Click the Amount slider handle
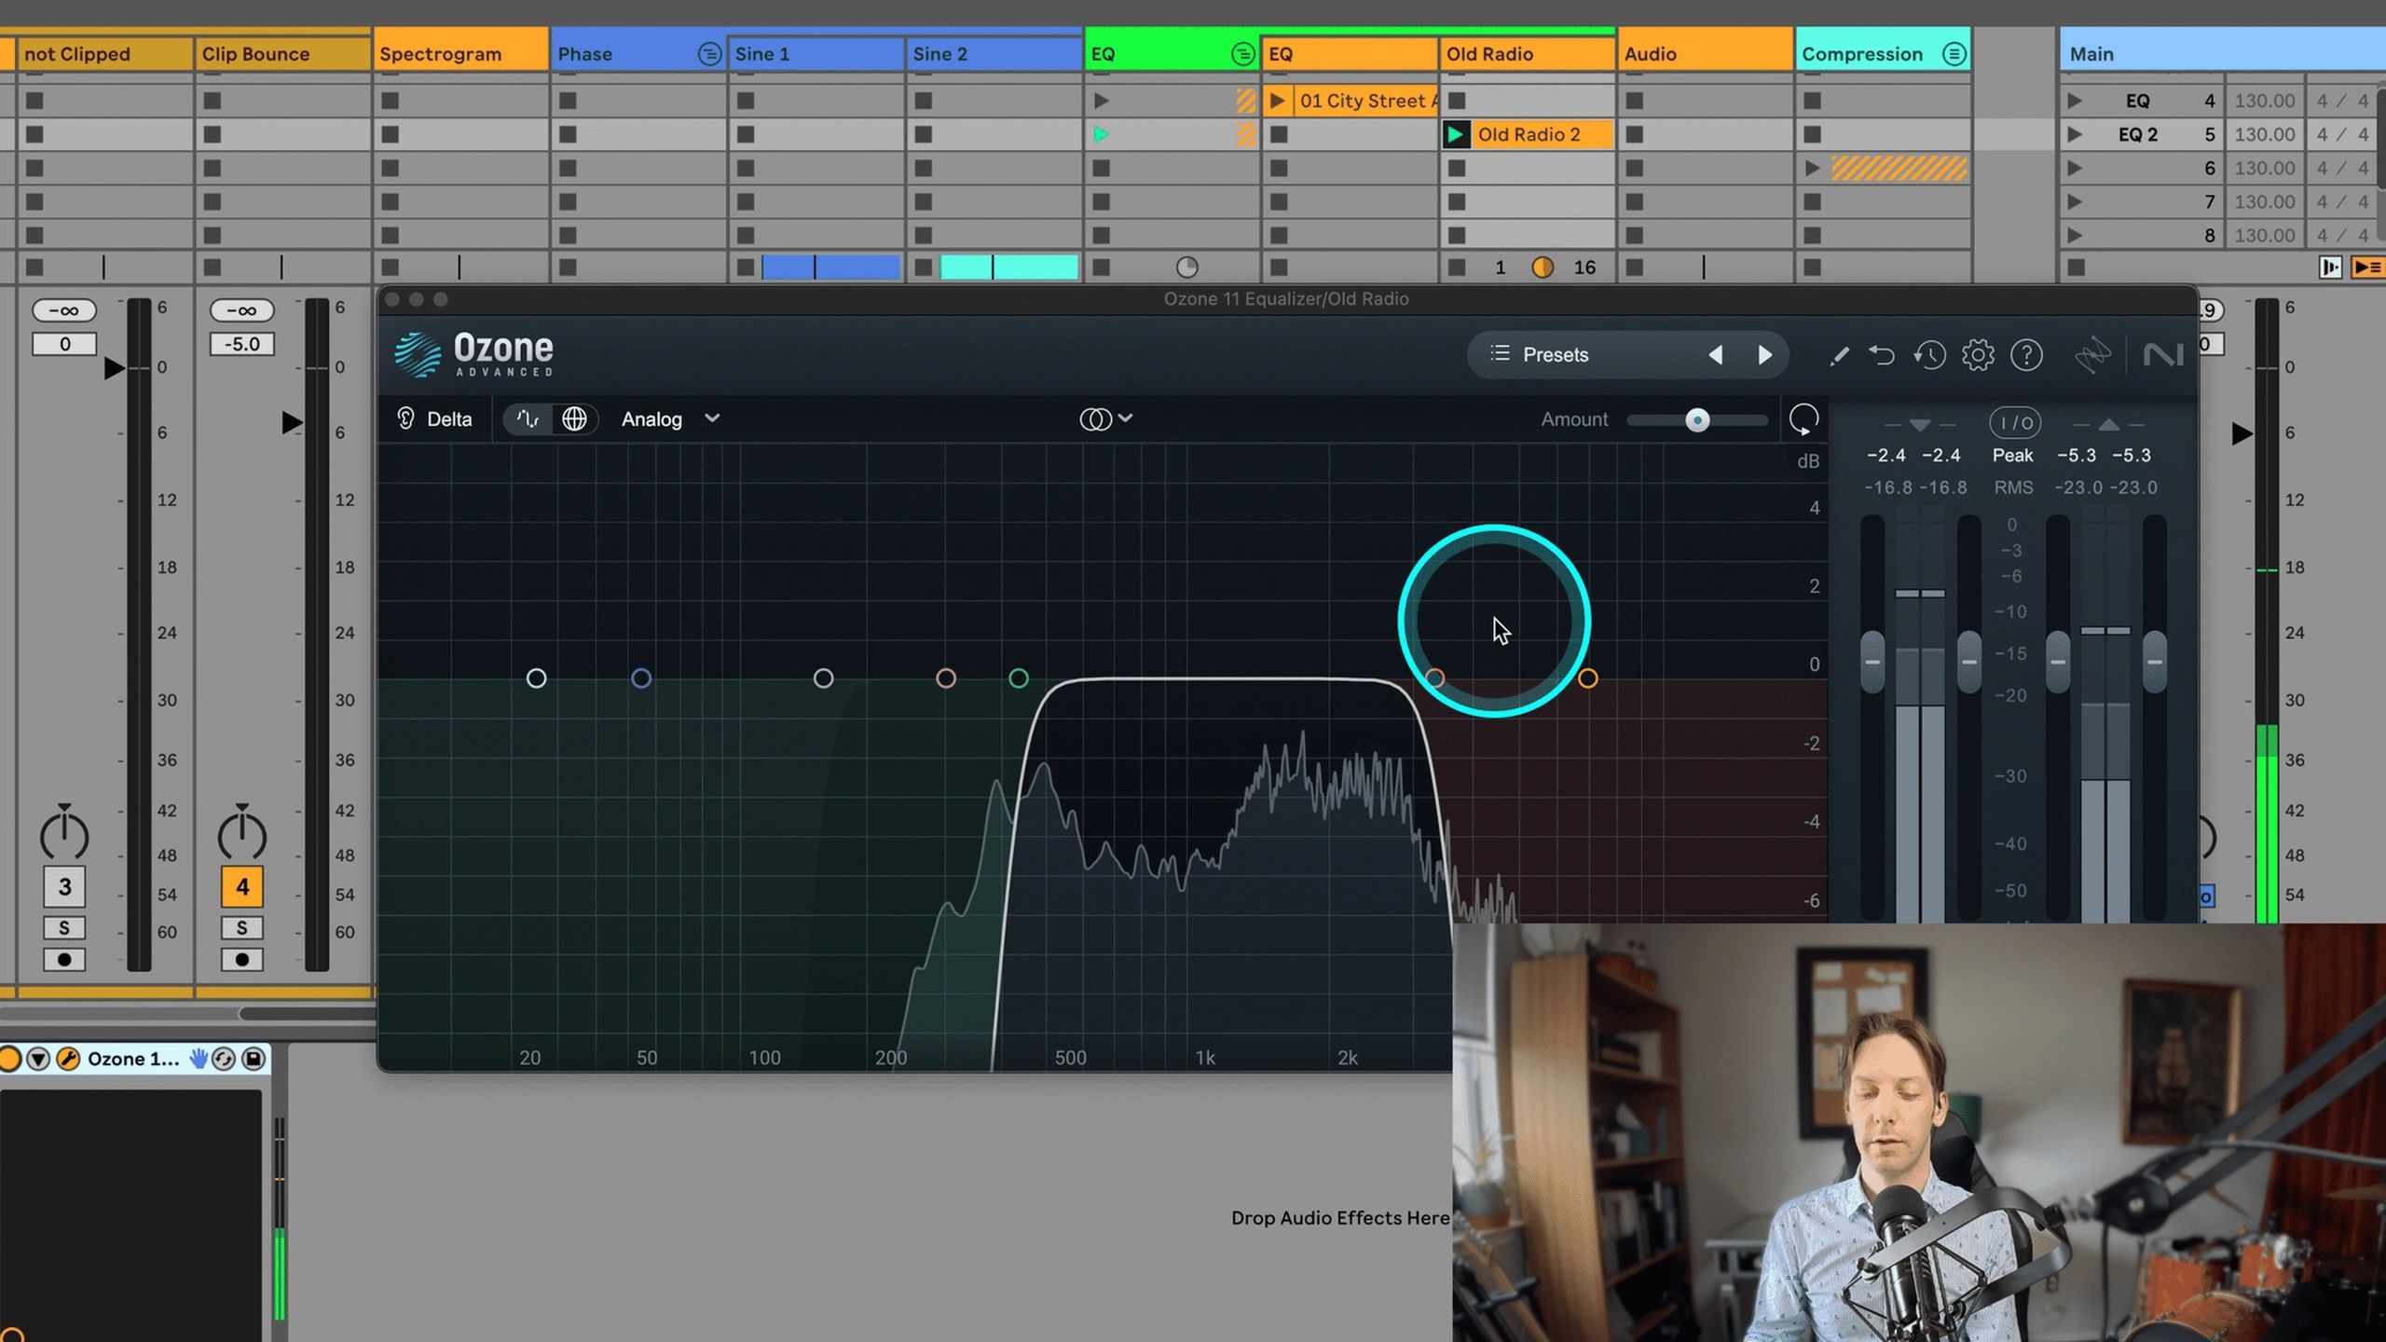The height and width of the screenshot is (1342, 2386). (x=1697, y=420)
